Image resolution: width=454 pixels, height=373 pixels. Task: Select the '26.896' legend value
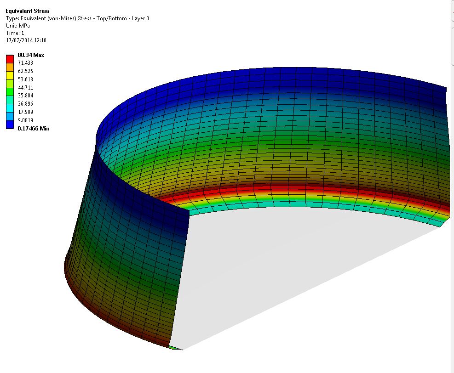coord(25,103)
